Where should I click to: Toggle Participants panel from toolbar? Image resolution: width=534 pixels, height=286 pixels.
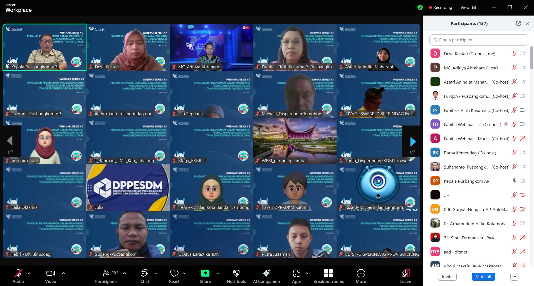106,274
